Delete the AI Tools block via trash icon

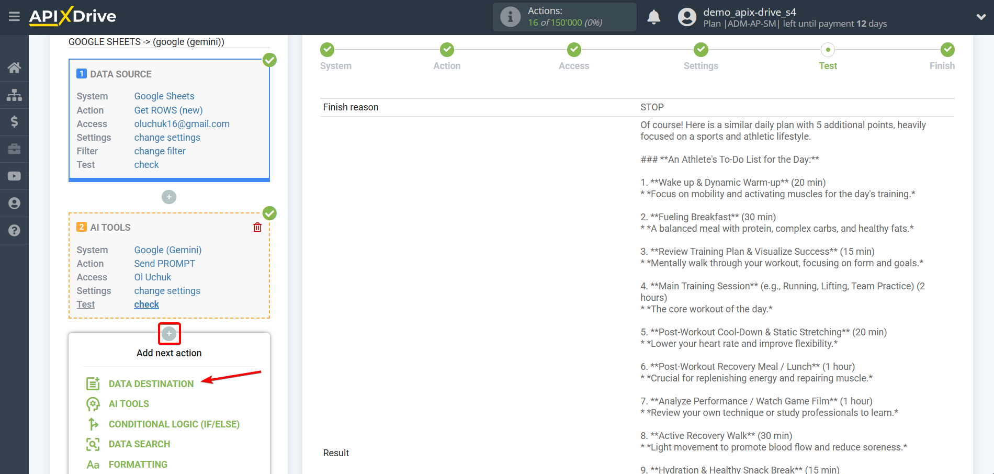[x=257, y=227]
